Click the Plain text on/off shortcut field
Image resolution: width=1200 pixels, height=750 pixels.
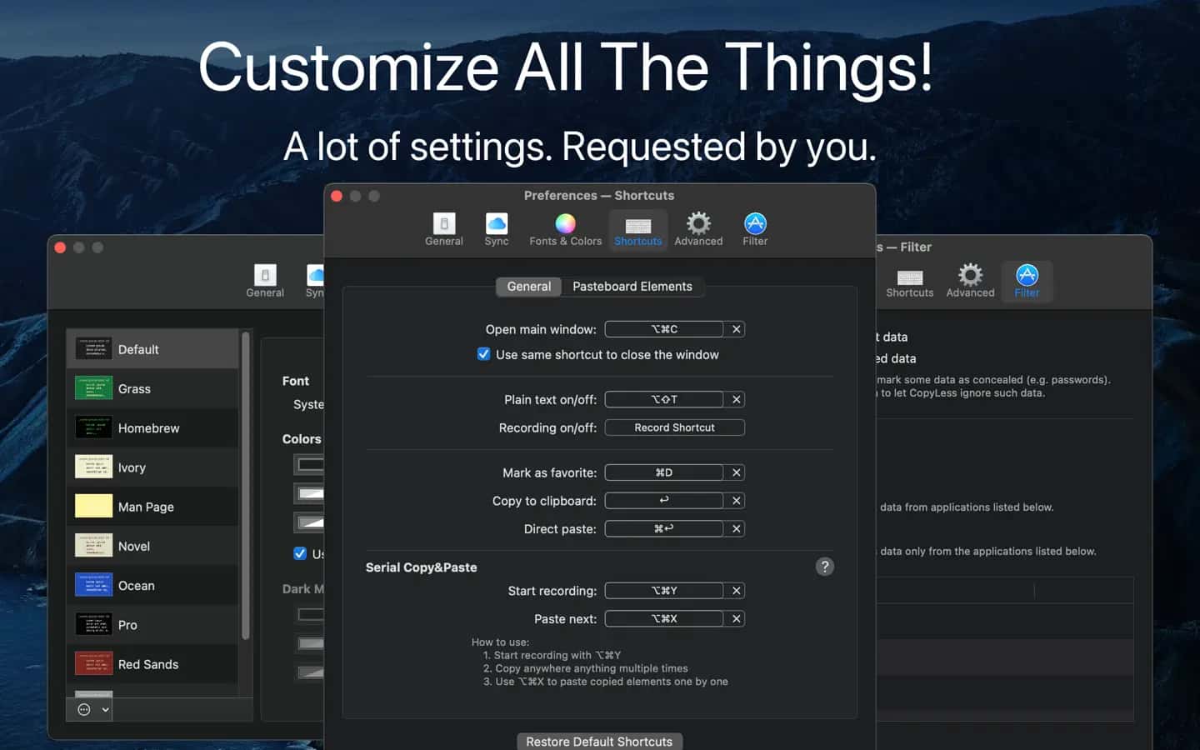pos(664,399)
